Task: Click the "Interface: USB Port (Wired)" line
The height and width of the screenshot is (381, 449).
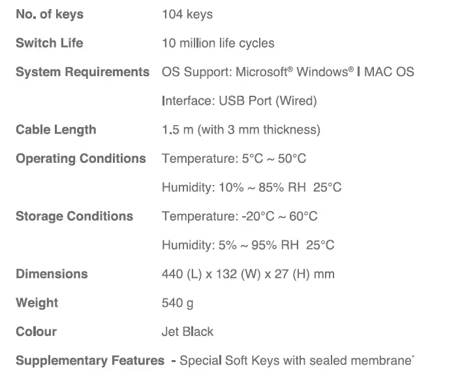Action: tap(239, 101)
